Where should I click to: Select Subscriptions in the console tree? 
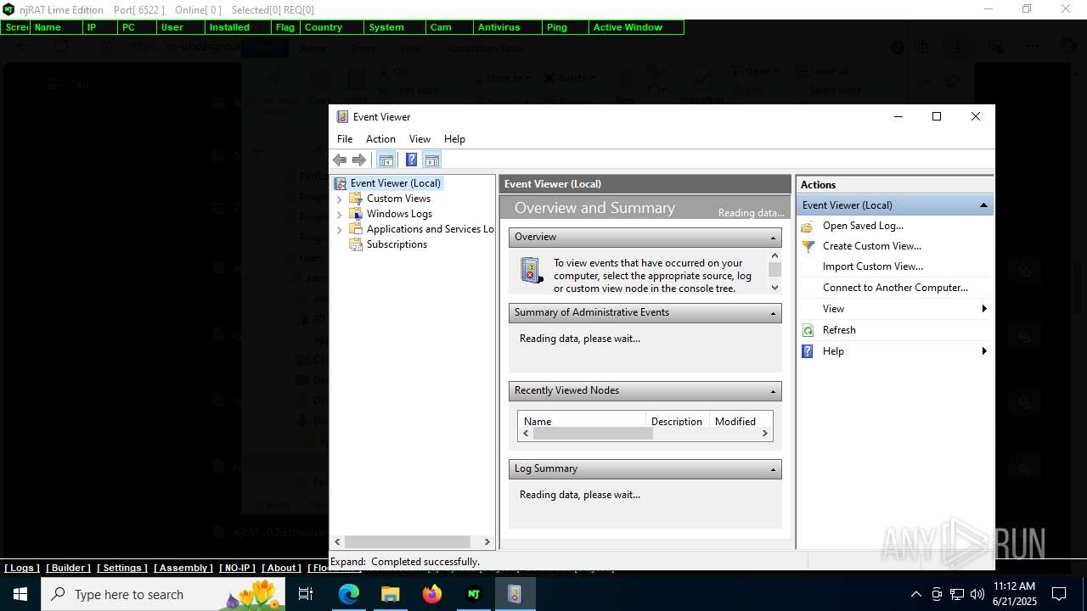(397, 244)
